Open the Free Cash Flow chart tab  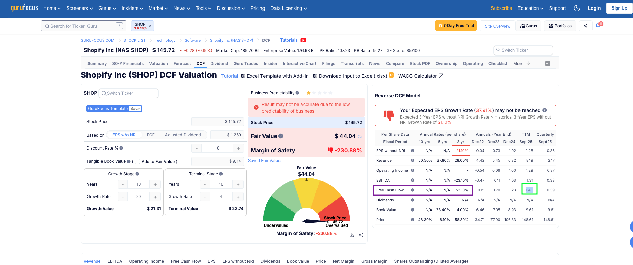tap(186, 261)
